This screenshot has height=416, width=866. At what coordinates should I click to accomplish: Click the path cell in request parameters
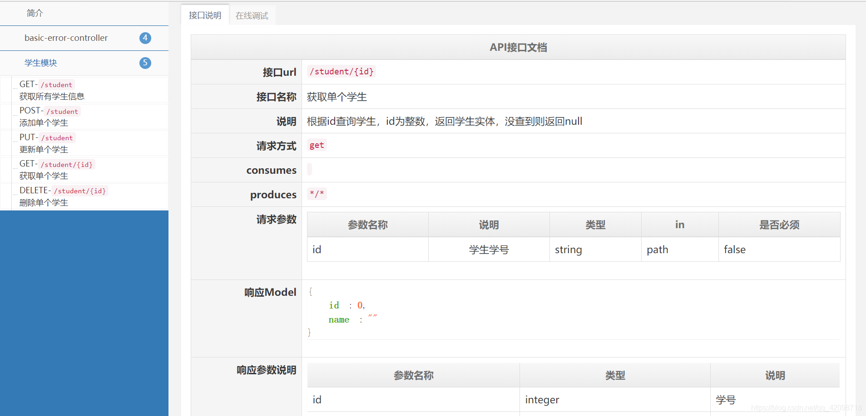(x=680, y=250)
